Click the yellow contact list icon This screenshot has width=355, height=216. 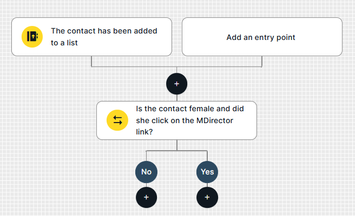pyautogui.click(x=32, y=37)
